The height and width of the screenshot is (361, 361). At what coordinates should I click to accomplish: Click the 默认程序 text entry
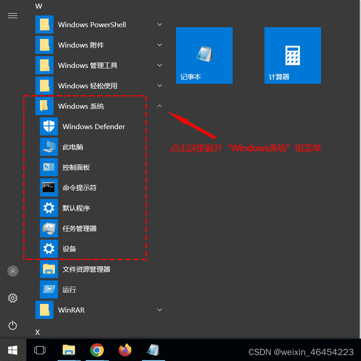[x=76, y=208]
